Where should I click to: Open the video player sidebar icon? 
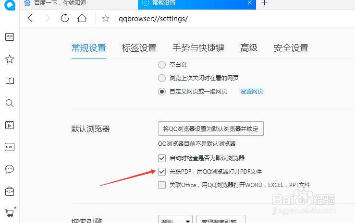10,125
